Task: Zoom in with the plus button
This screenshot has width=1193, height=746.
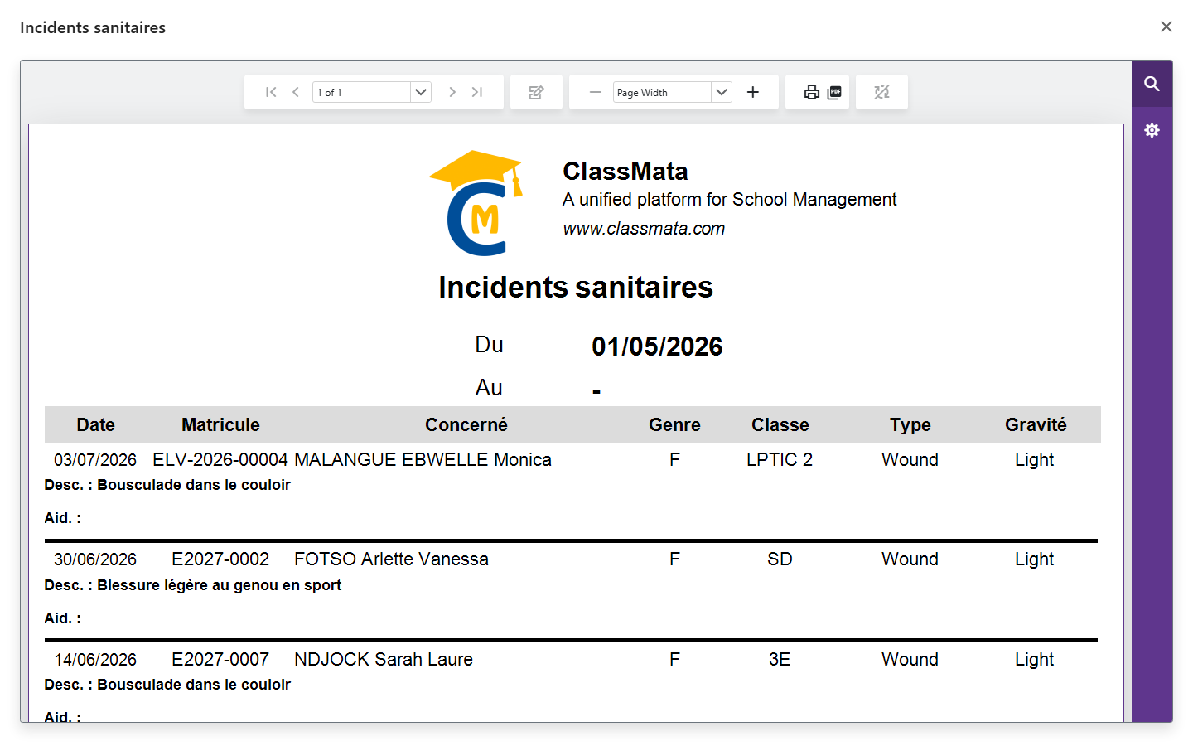Action: pos(752,92)
